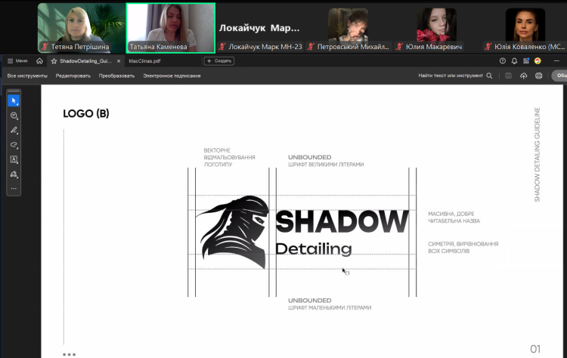
Task: Open Все инструменты panel
Action: click(27, 76)
